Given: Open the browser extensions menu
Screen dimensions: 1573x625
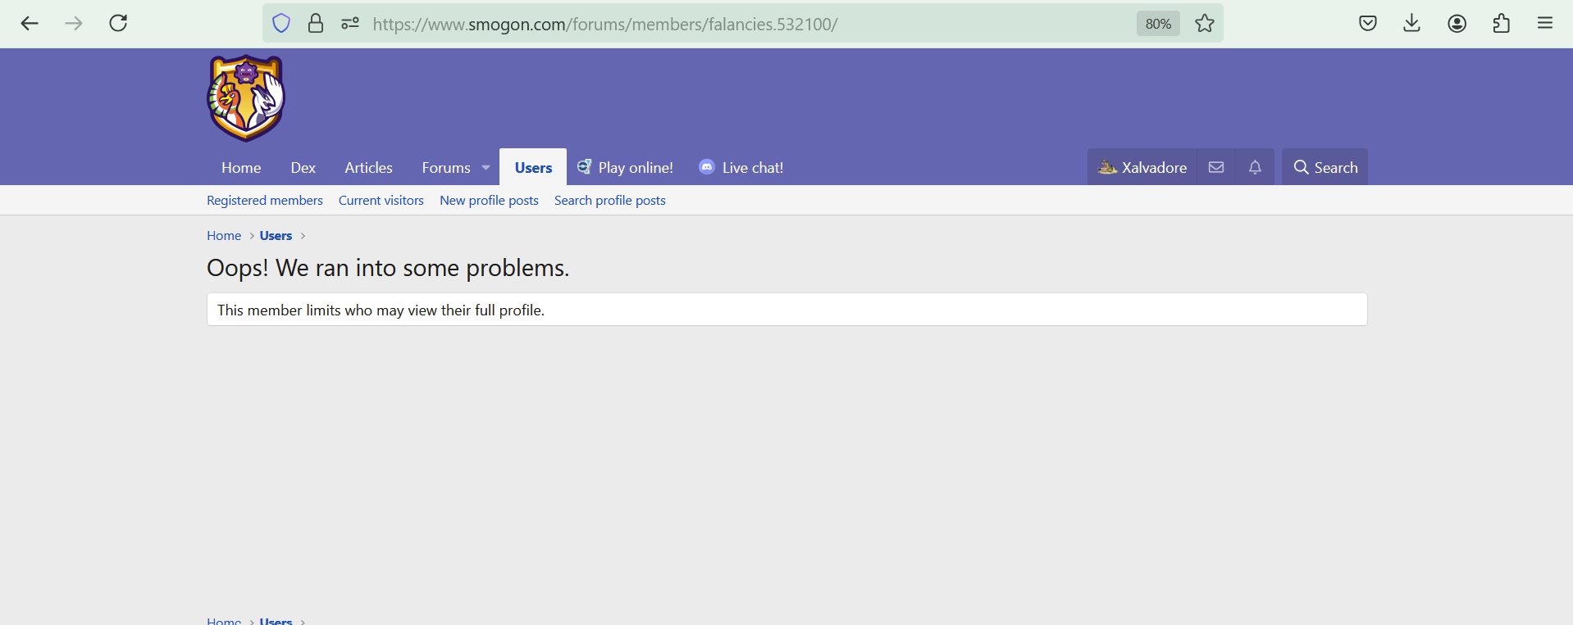Looking at the screenshot, I should (1502, 23).
